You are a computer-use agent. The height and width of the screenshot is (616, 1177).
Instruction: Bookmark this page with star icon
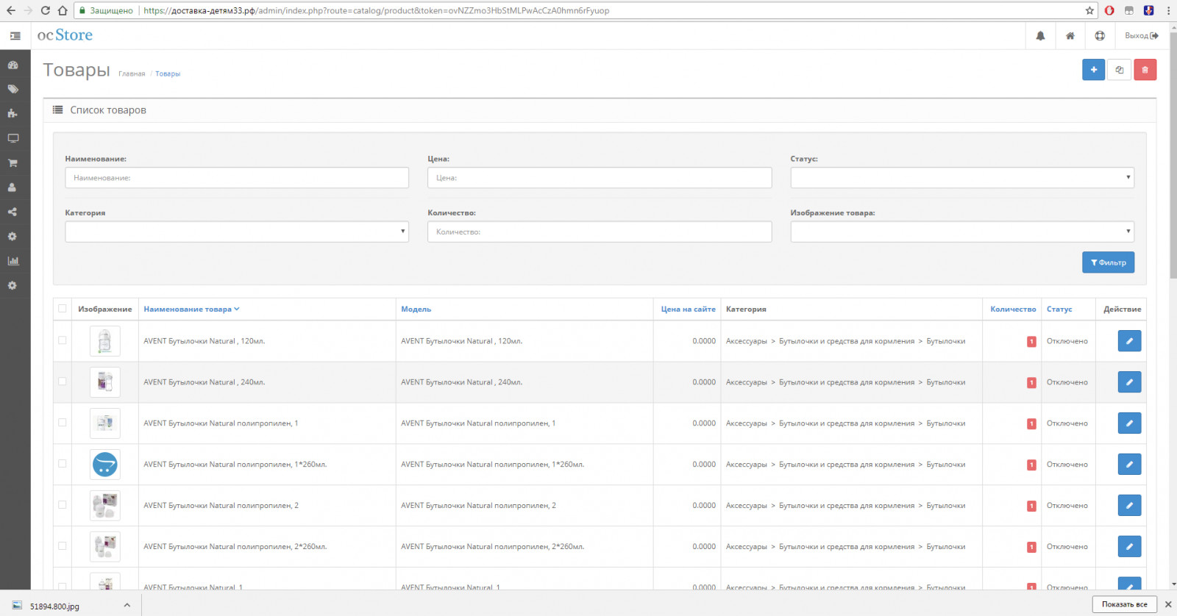click(1089, 10)
